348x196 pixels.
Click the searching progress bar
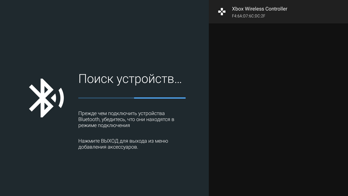click(x=132, y=98)
